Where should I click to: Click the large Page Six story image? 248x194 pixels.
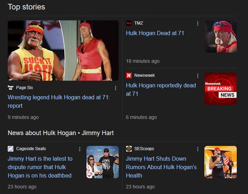[63, 51]
